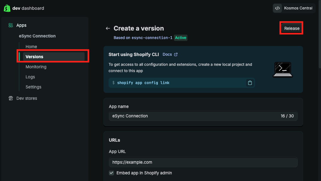Open Monitoring from the sidebar
The width and height of the screenshot is (321, 181).
click(x=36, y=67)
